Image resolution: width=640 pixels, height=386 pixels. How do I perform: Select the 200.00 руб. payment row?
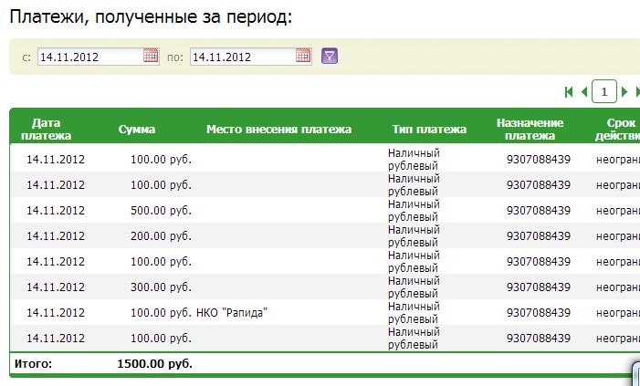click(x=325, y=235)
